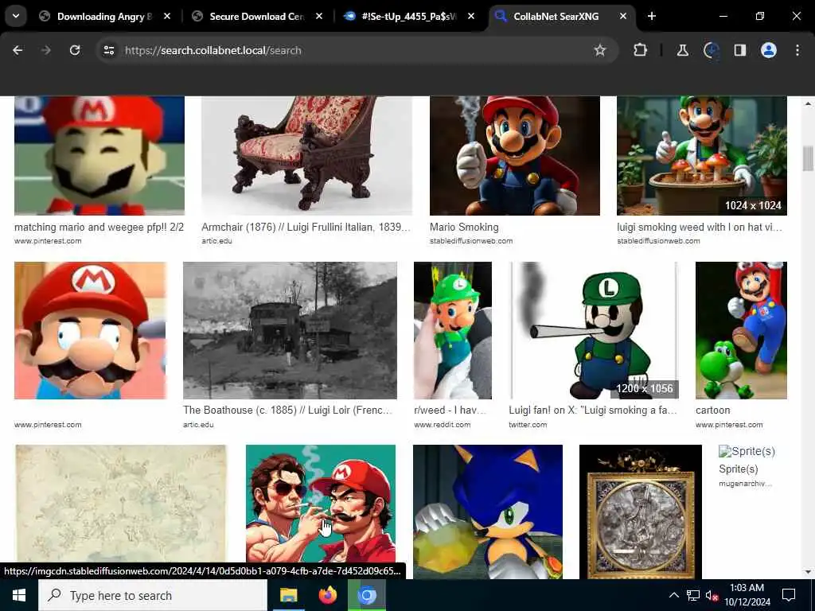Open the Extensions puzzle icon
The width and height of the screenshot is (815, 611).
[641, 50]
